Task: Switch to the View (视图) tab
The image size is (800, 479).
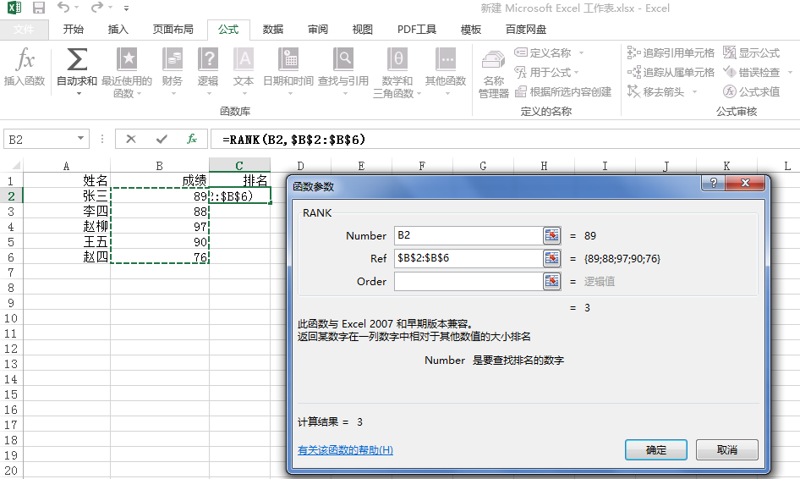Action: (362, 30)
